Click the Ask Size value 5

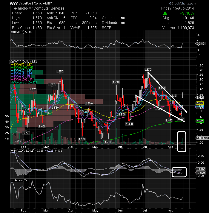click(64, 18)
